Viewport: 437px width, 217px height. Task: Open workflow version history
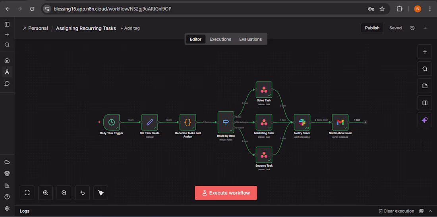[412, 28]
